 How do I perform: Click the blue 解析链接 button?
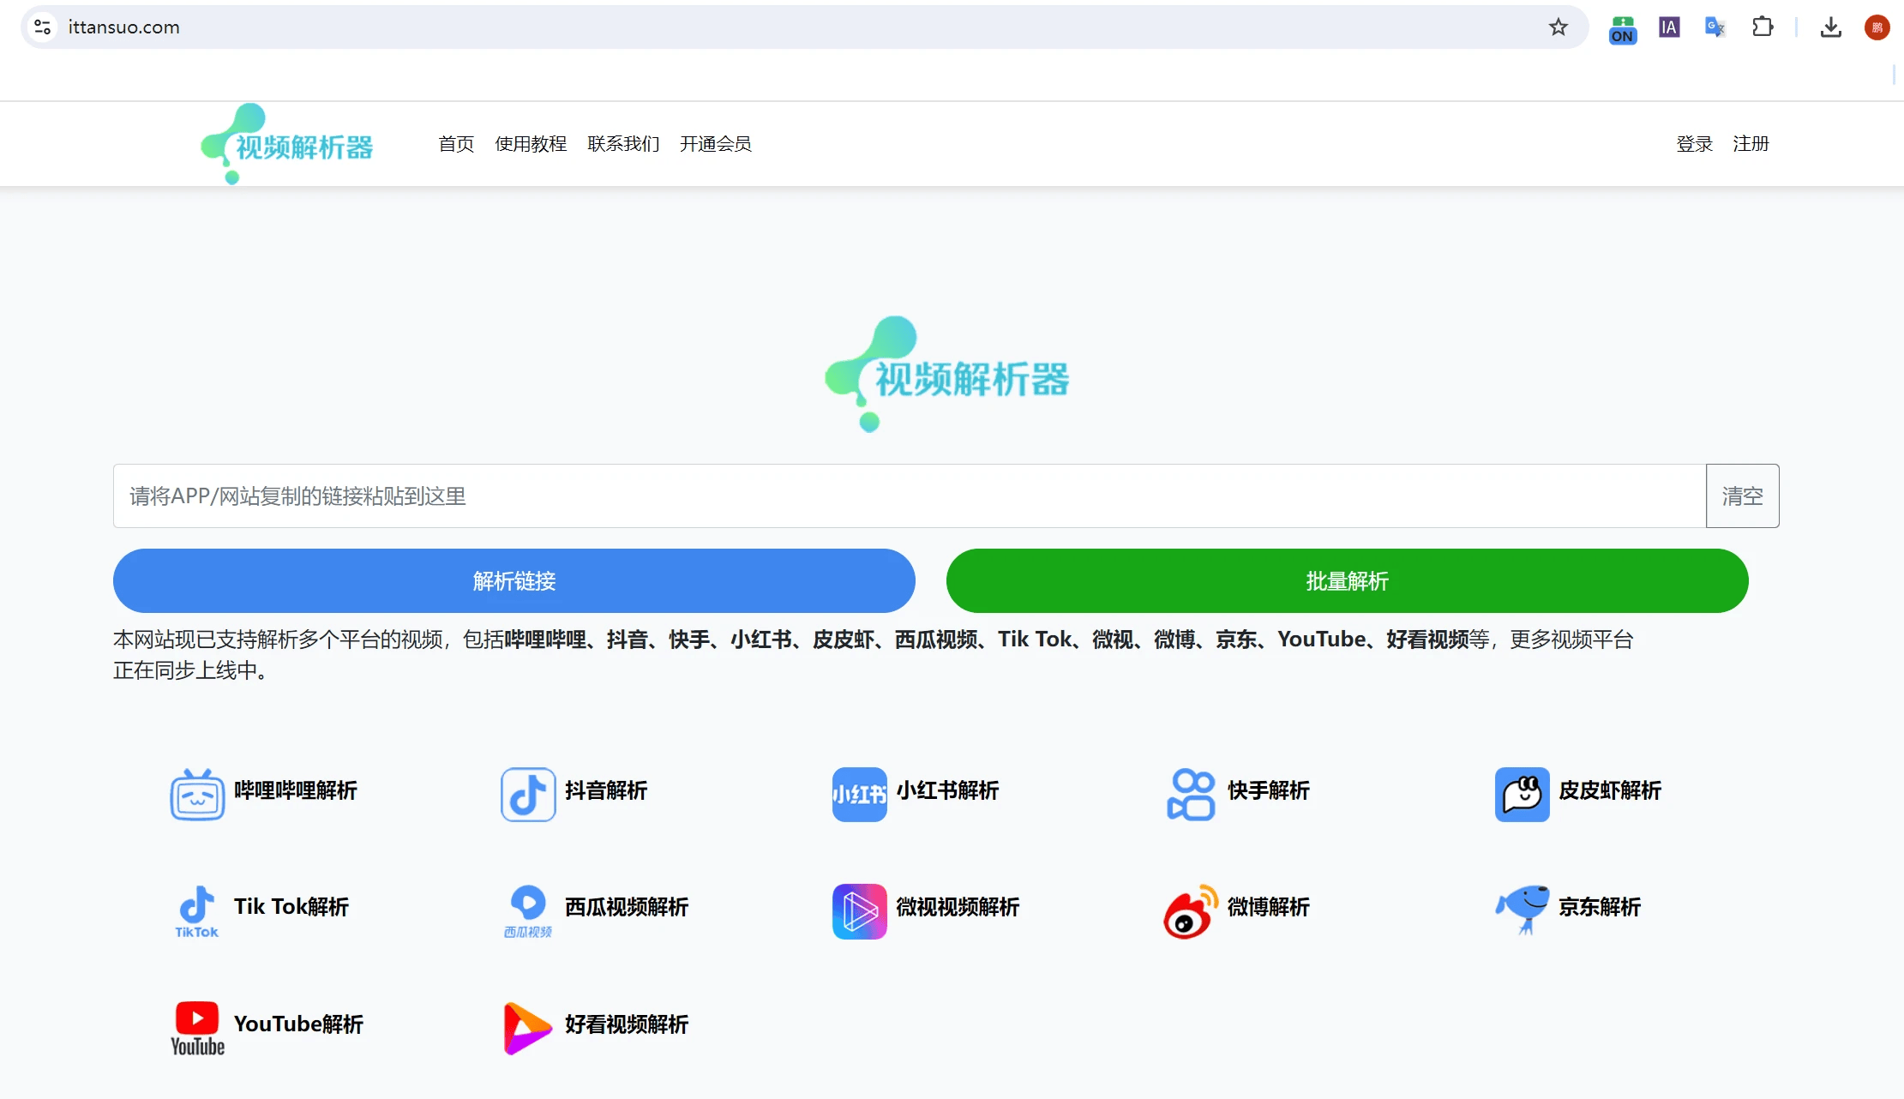pyautogui.click(x=514, y=581)
